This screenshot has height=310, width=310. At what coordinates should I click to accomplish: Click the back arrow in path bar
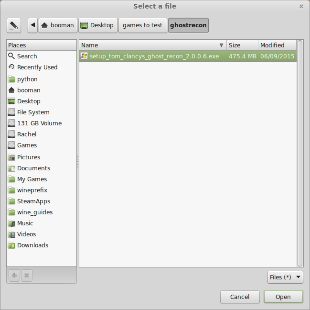coord(33,25)
